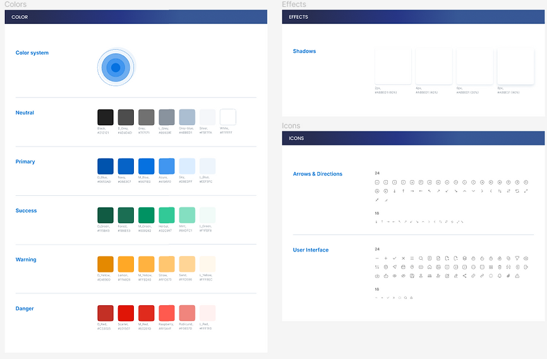
Task: Click the 24-size up-left diagonal arrow icon
Action: pyautogui.click(x=430, y=191)
